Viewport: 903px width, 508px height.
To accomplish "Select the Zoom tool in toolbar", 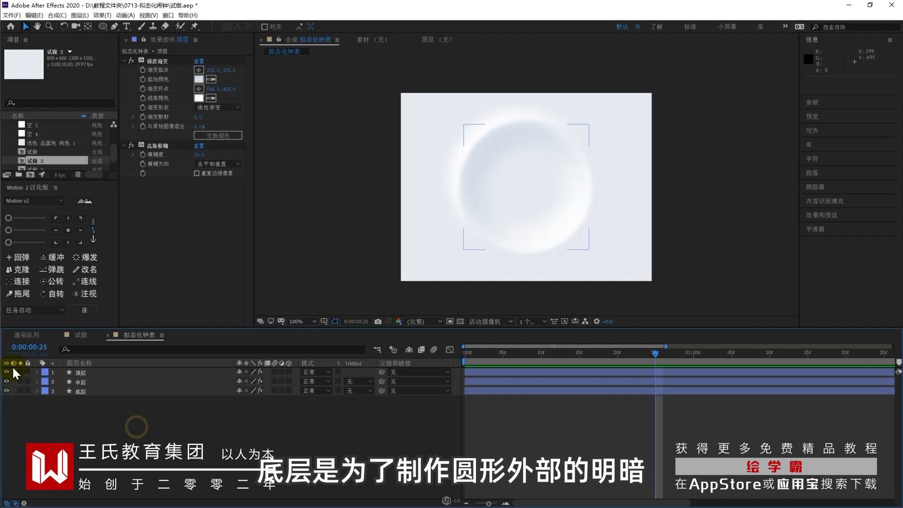I will 49,26.
